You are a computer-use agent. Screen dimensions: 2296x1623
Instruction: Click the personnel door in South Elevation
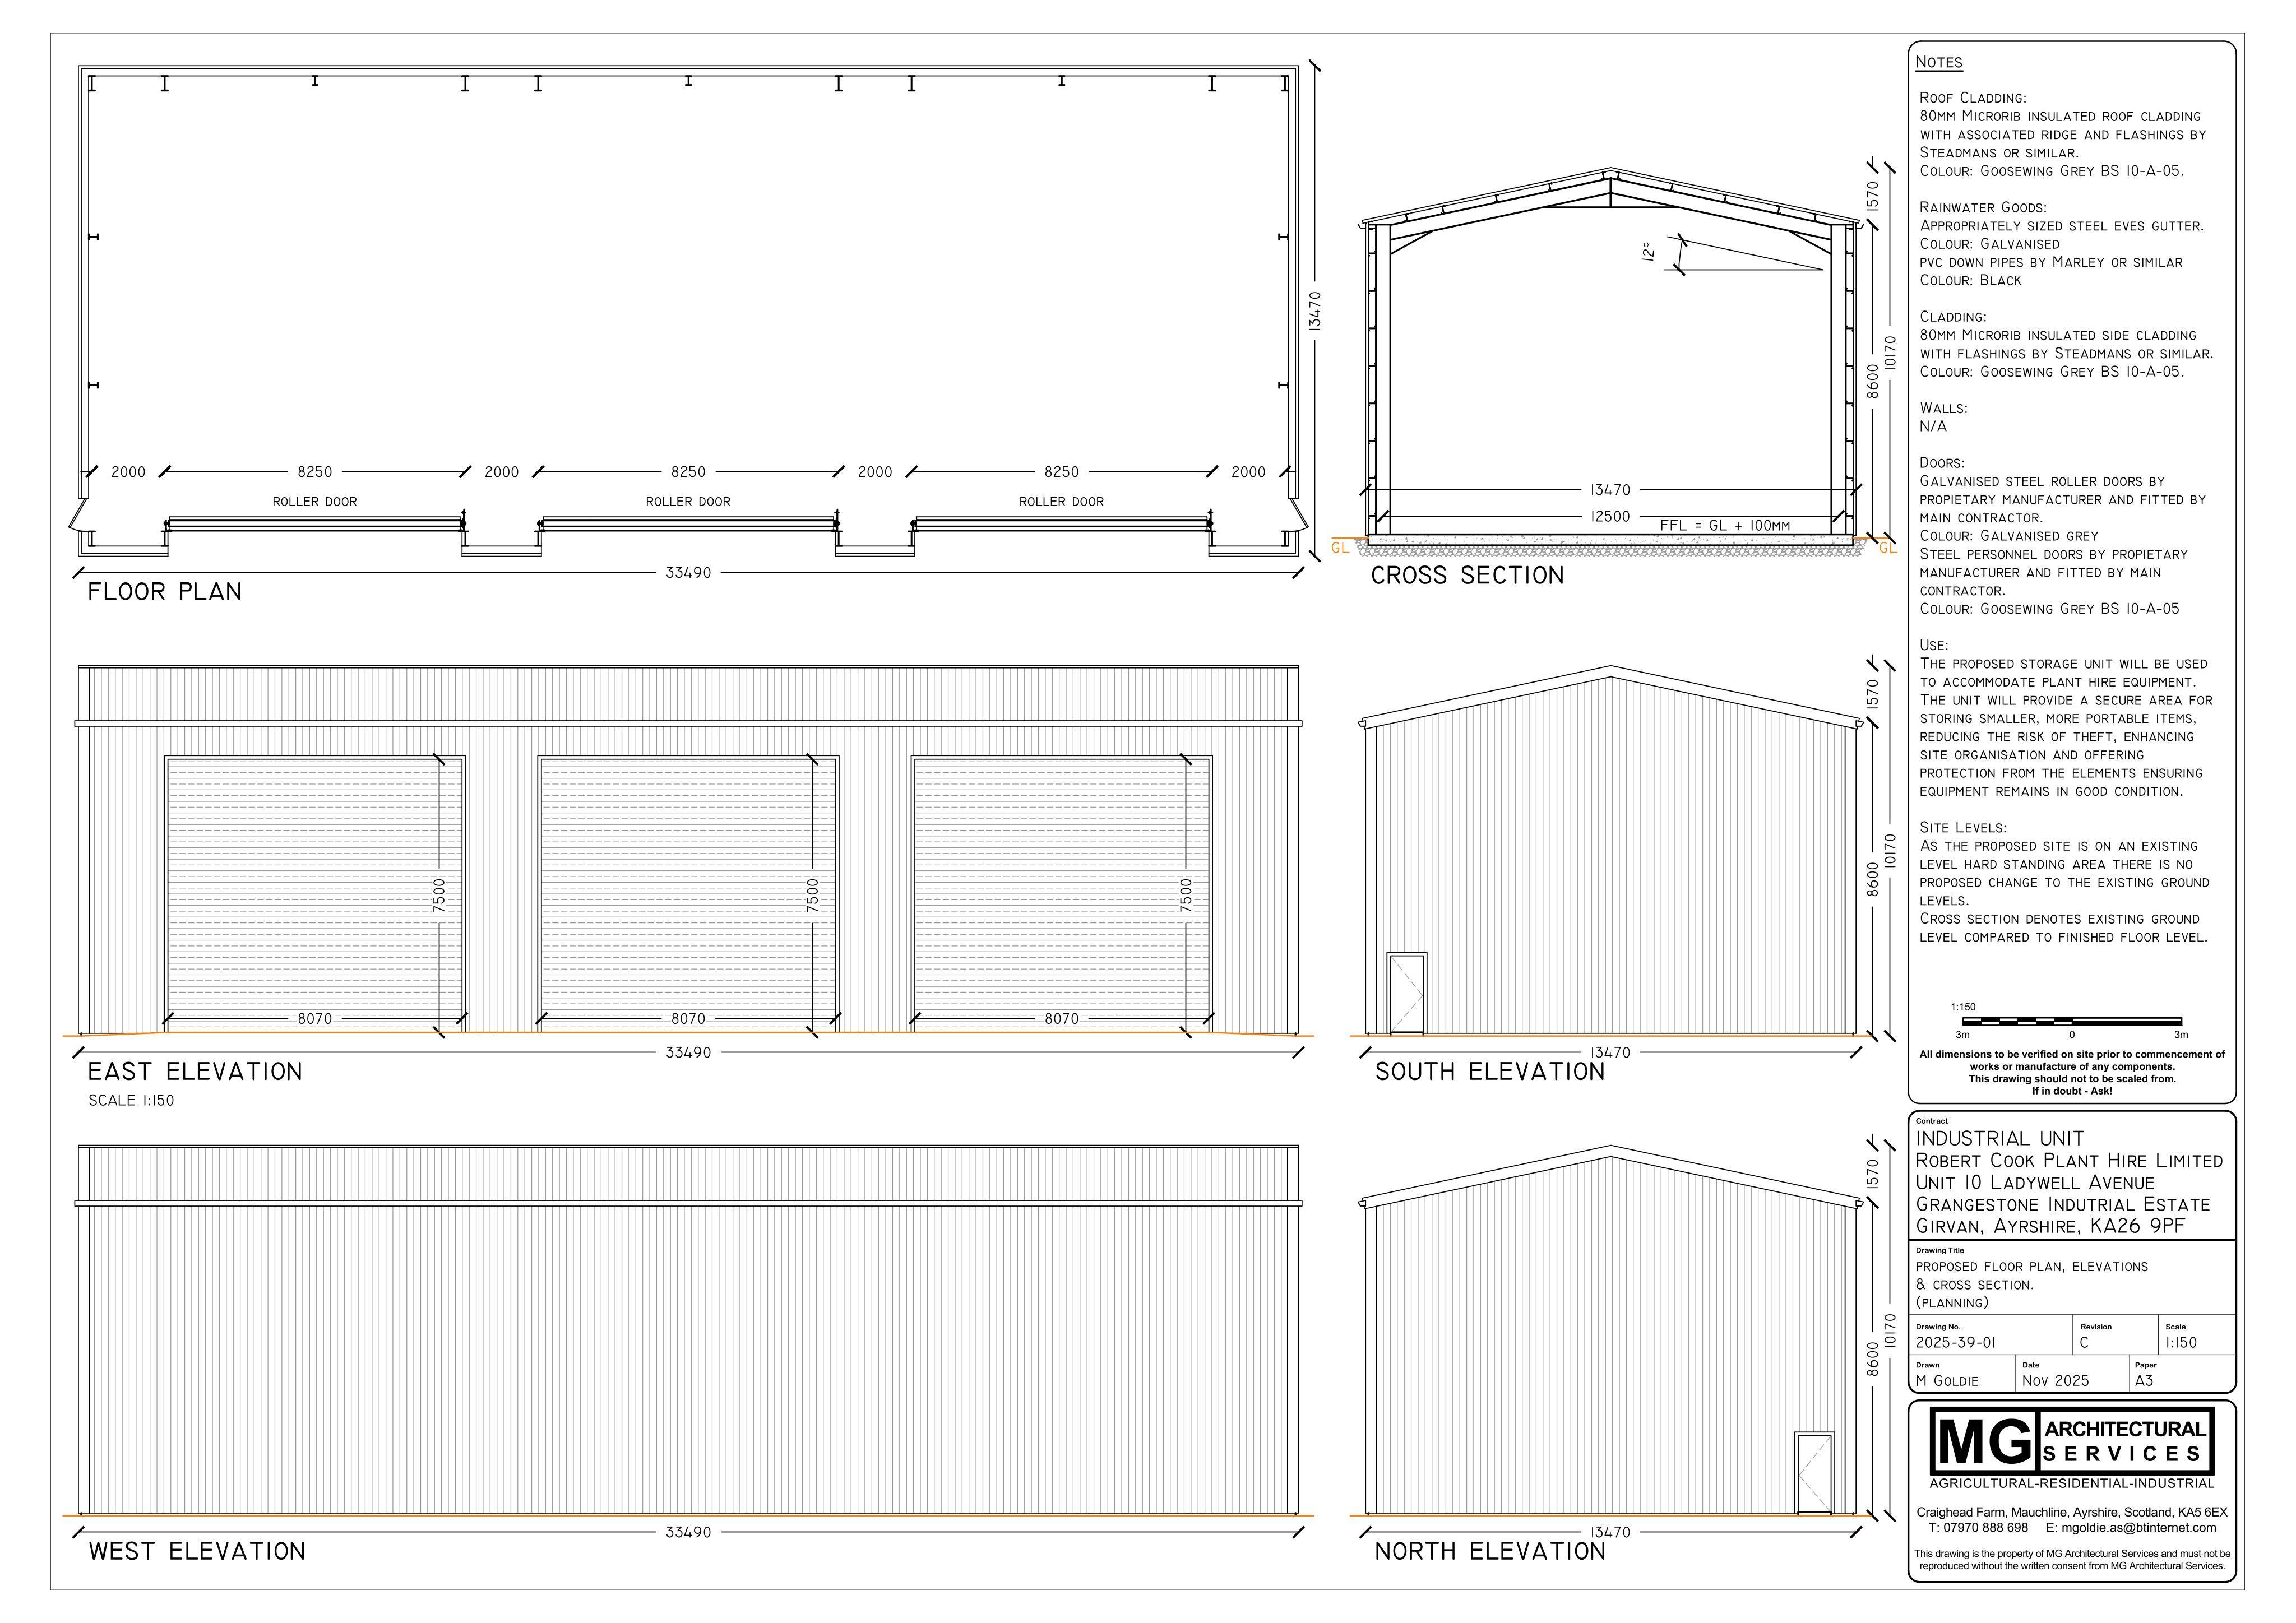pyautogui.click(x=1407, y=994)
